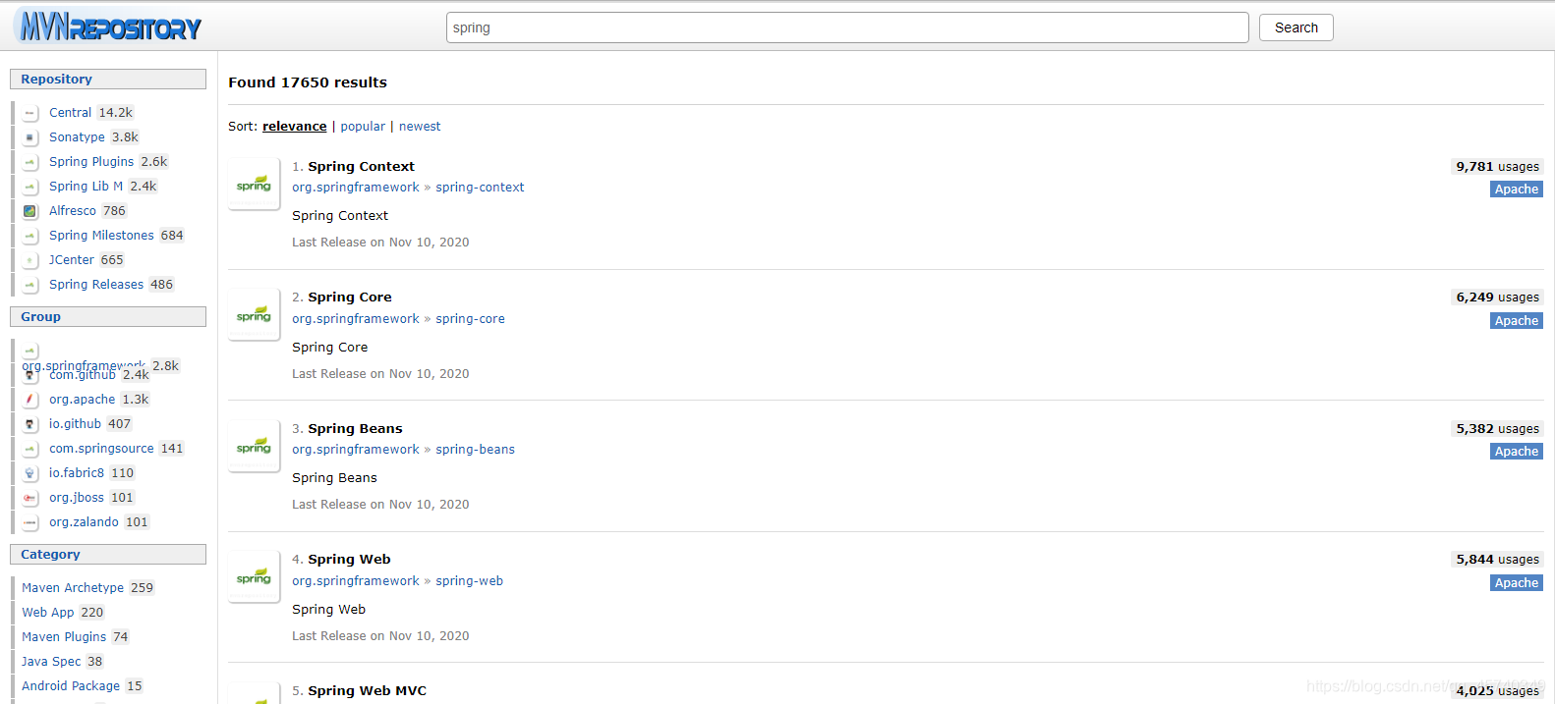Click the Spring Context result logo
The width and height of the screenshot is (1555, 704).
coord(254,184)
